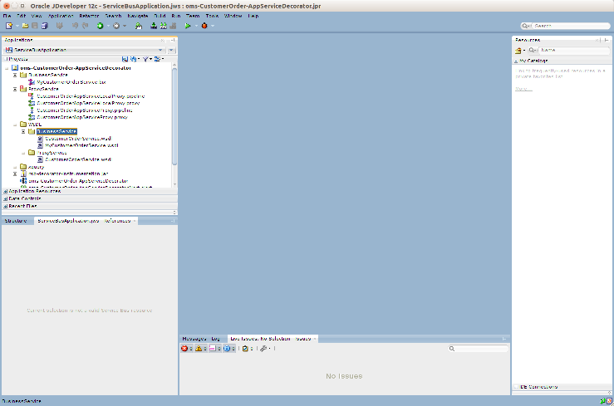Click the Make project build icon

(x=154, y=26)
